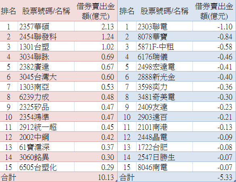
Task: Click the cell 3045台灣大
Action: click(46, 77)
